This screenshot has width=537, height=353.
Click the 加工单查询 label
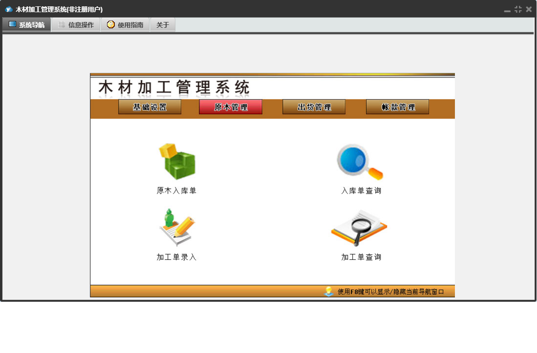361,257
